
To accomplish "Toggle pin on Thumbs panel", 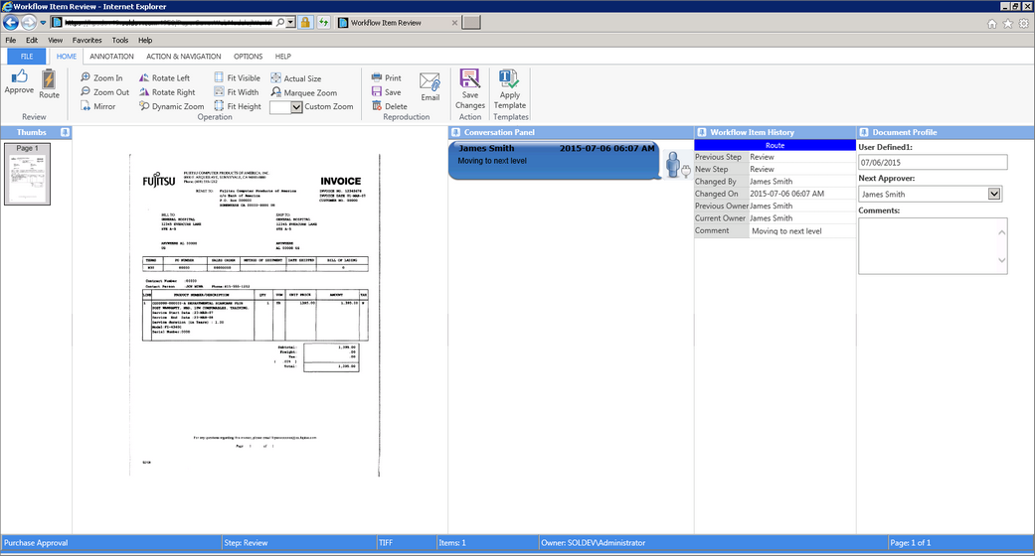I will tap(65, 133).
